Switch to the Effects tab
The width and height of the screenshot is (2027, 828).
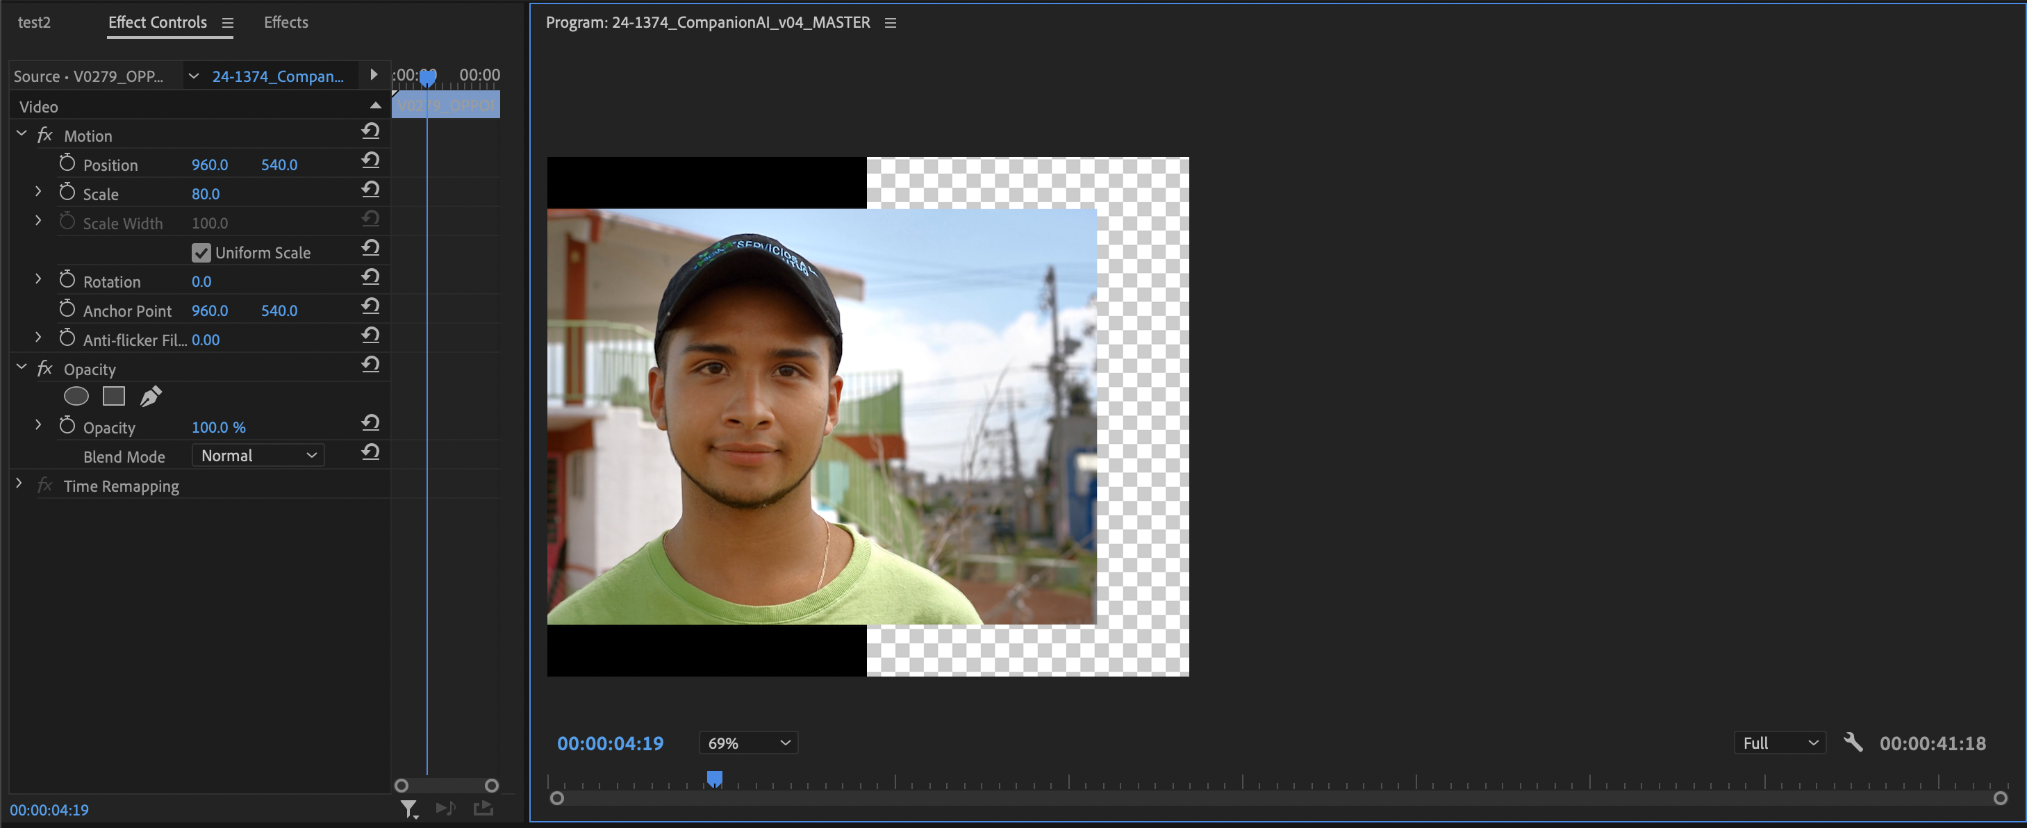[x=285, y=22]
